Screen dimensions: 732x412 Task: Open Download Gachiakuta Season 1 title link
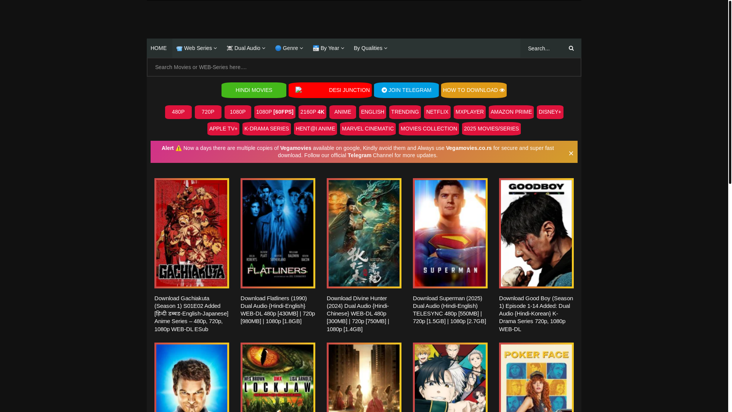(191, 314)
